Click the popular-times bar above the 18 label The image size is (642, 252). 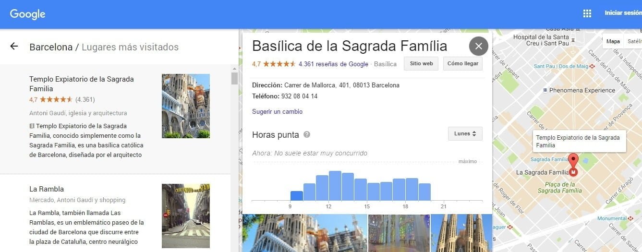pos(412,189)
